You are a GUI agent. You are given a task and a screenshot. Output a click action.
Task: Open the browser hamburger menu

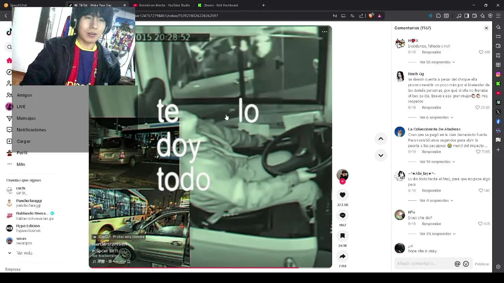point(498,16)
